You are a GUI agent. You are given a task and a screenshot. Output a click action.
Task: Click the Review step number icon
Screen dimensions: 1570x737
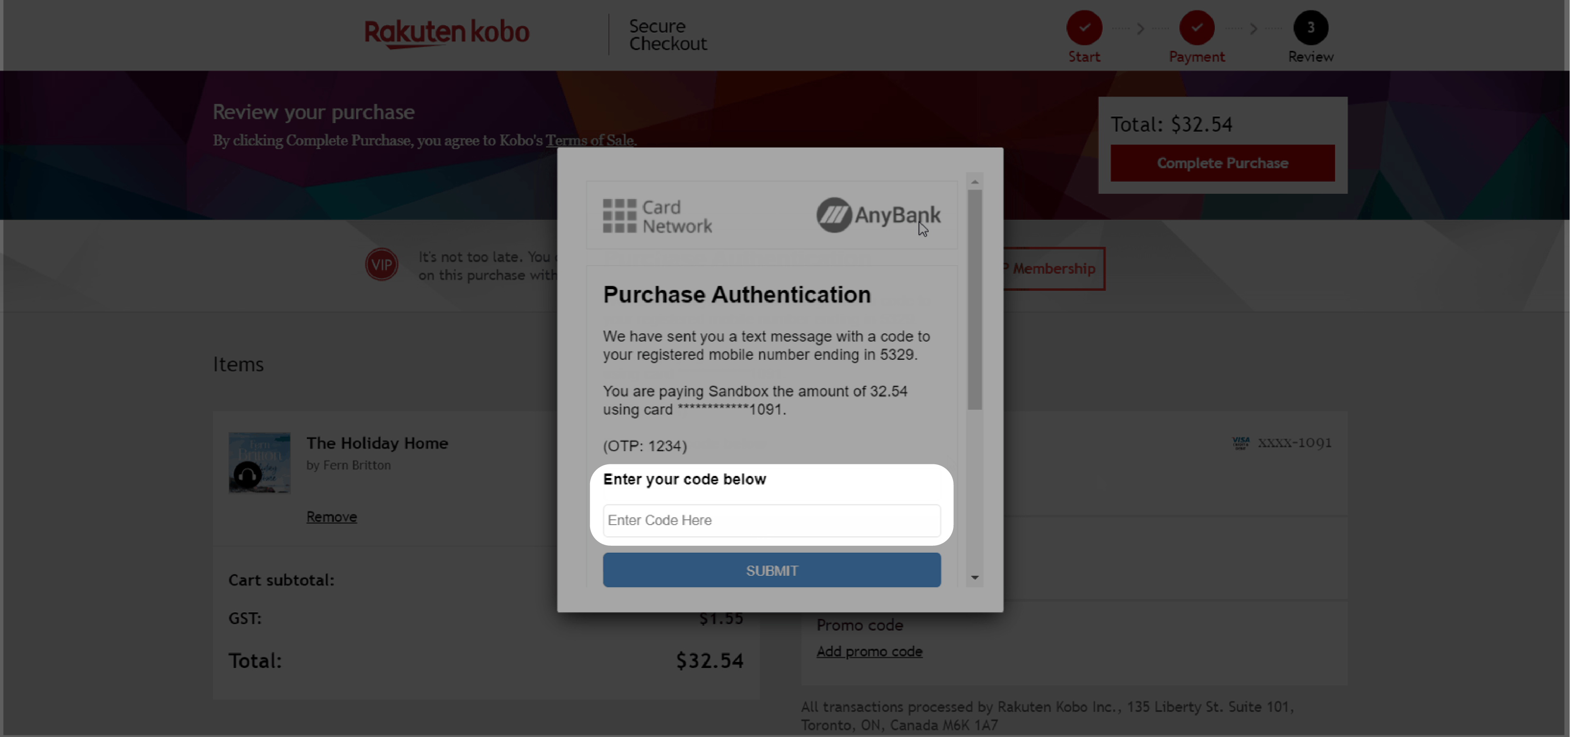1310,27
